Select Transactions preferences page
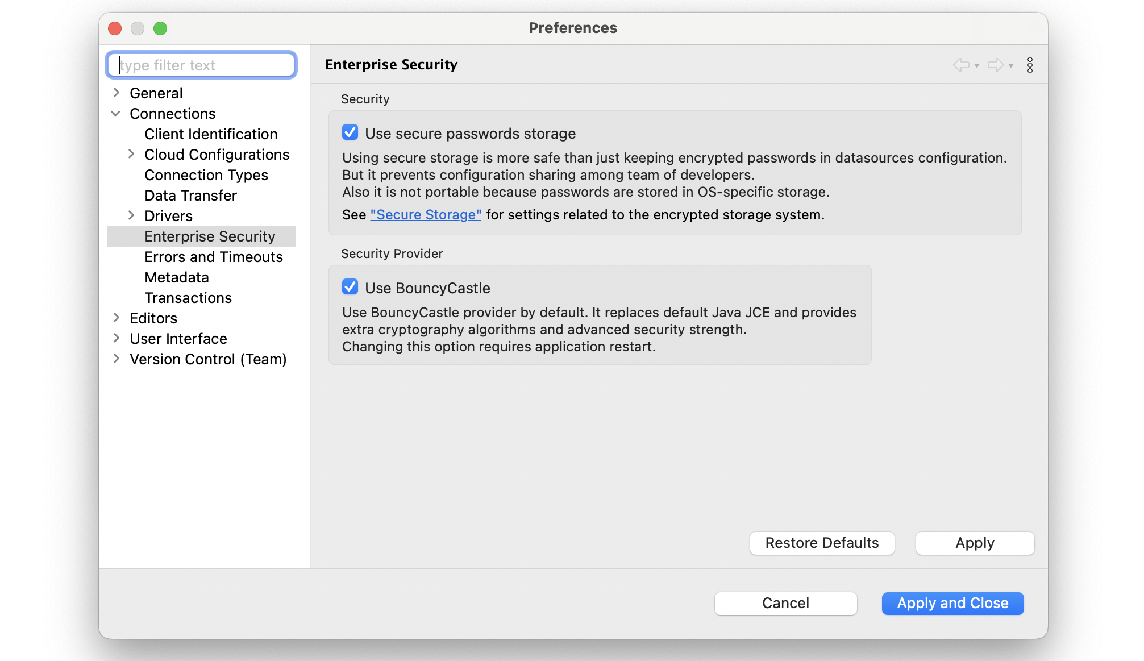This screenshot has width=1144, height=661. click(x=188, y=298)
